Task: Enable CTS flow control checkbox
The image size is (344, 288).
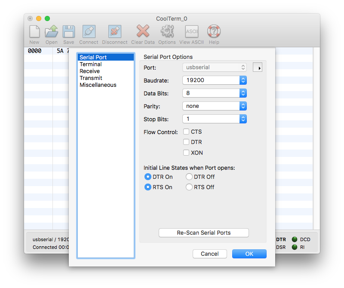Action: coord(186,132)
